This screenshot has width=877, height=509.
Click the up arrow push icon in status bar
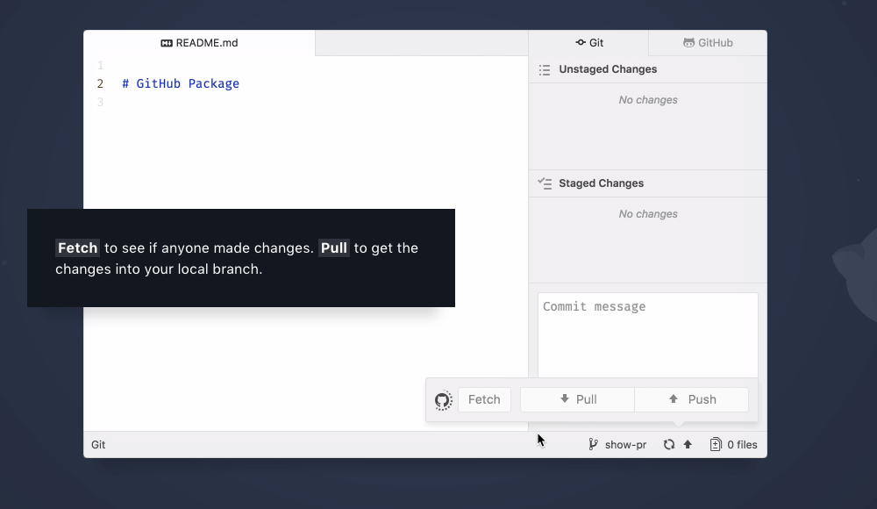pyautogui.click(x=688, y=445)
